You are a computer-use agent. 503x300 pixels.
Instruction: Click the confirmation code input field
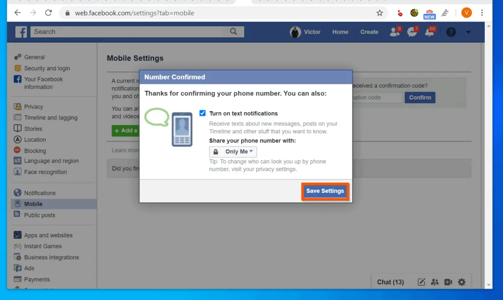[x=376, y=97]
